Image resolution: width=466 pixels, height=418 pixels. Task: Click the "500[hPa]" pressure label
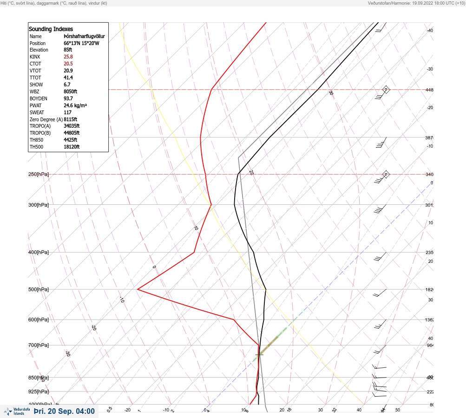click(39, 289)
